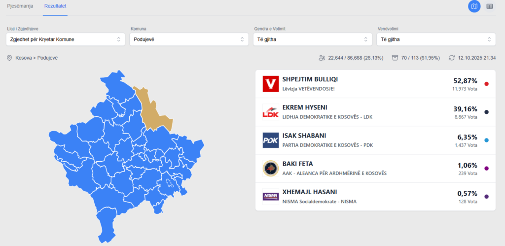The image size is (505, 246).
Task: Click the location pin icon
Action: (x=9, y=58)
